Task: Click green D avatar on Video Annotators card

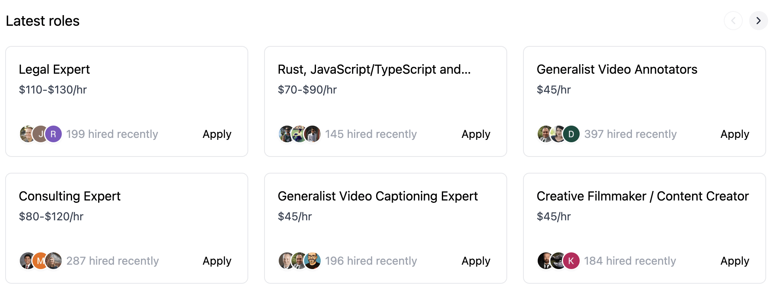Action: coord(571,134)
